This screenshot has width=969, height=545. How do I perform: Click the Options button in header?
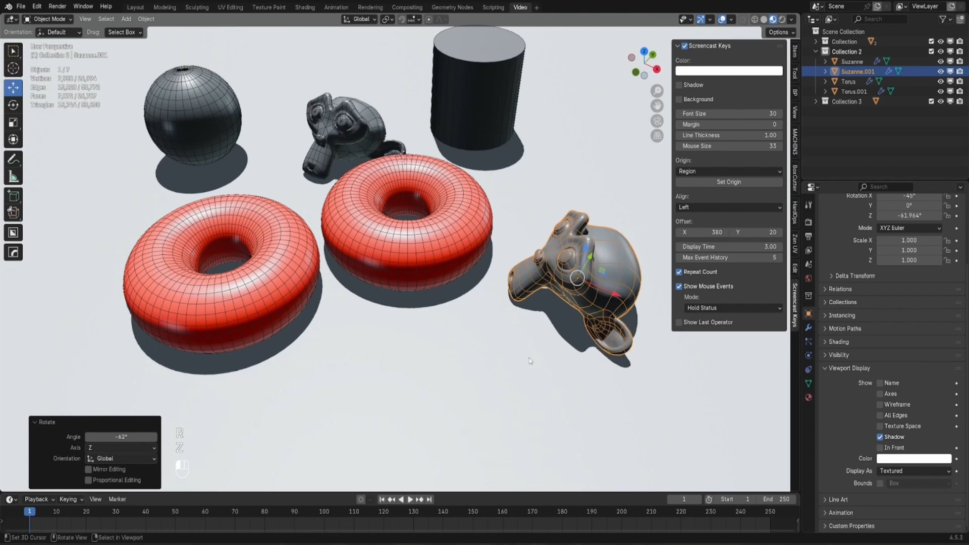click(781, 32)
